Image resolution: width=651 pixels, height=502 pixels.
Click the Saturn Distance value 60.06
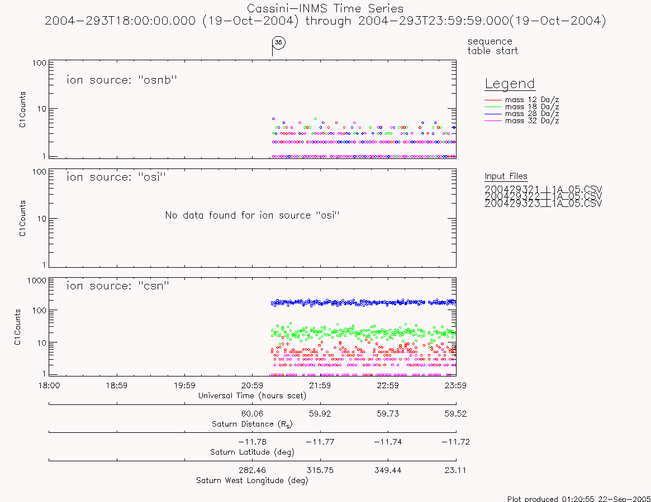coord(252,414)
